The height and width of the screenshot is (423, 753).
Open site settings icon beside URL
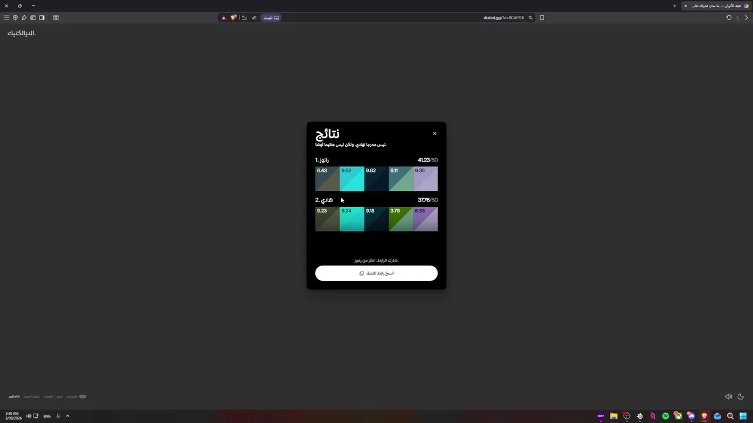click(530, 18)
